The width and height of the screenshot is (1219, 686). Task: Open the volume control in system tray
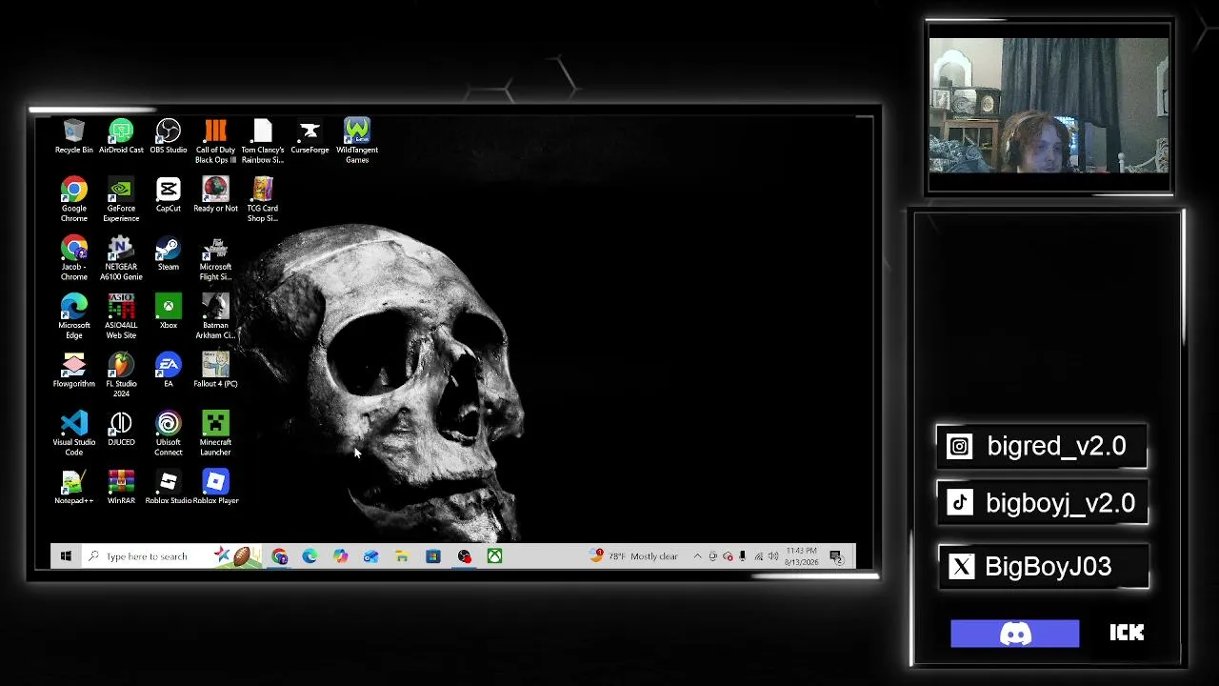click(773, 556)
